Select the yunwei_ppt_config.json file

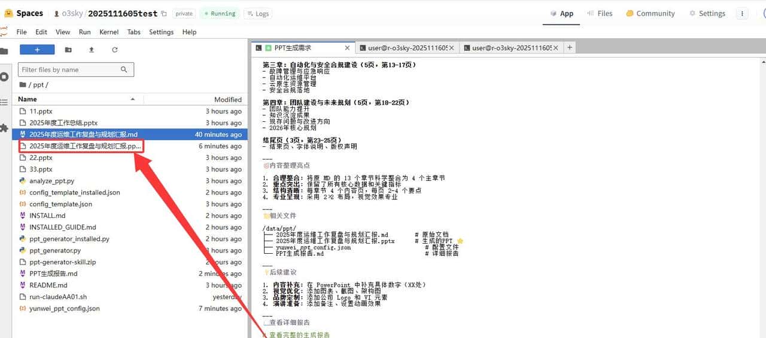129,309
